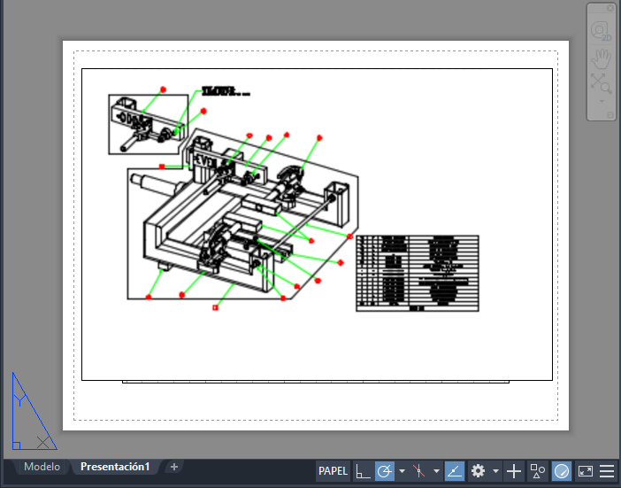Click the parts list table
This screenshot has height=488, width=621.
(418, 274)
